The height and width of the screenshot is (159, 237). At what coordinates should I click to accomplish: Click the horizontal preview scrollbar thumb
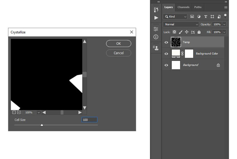pos(62,112)
